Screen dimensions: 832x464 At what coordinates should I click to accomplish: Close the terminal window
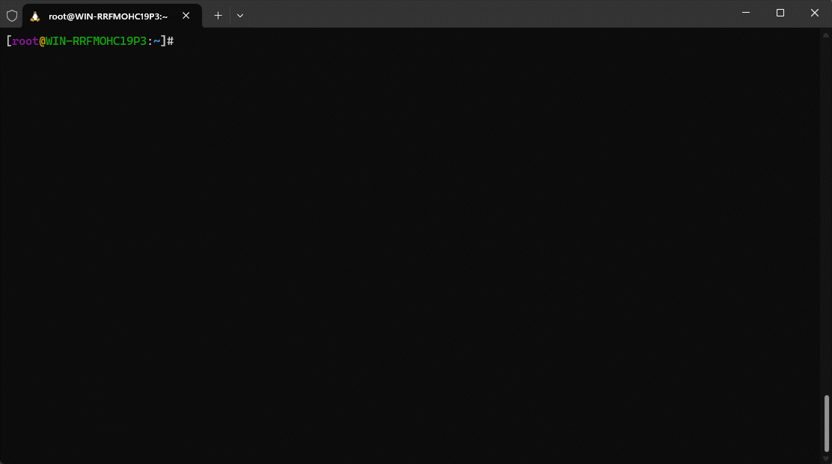coord(815,13)
